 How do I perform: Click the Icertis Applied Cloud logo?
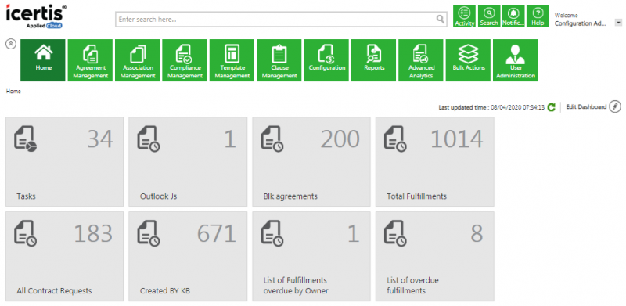(36, 16)
